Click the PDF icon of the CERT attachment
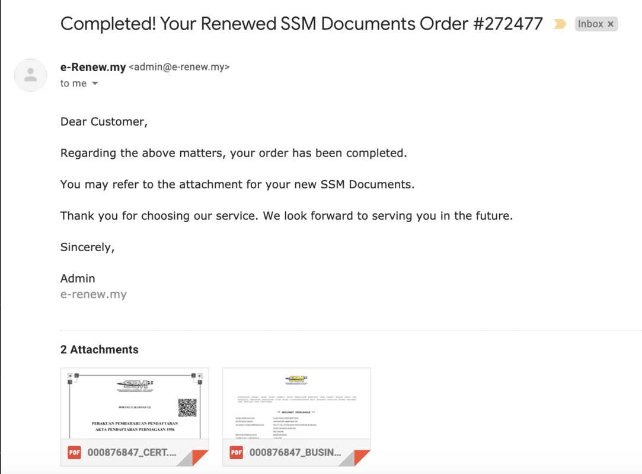The height and width of the screenshot is (474, 642). 74,453
